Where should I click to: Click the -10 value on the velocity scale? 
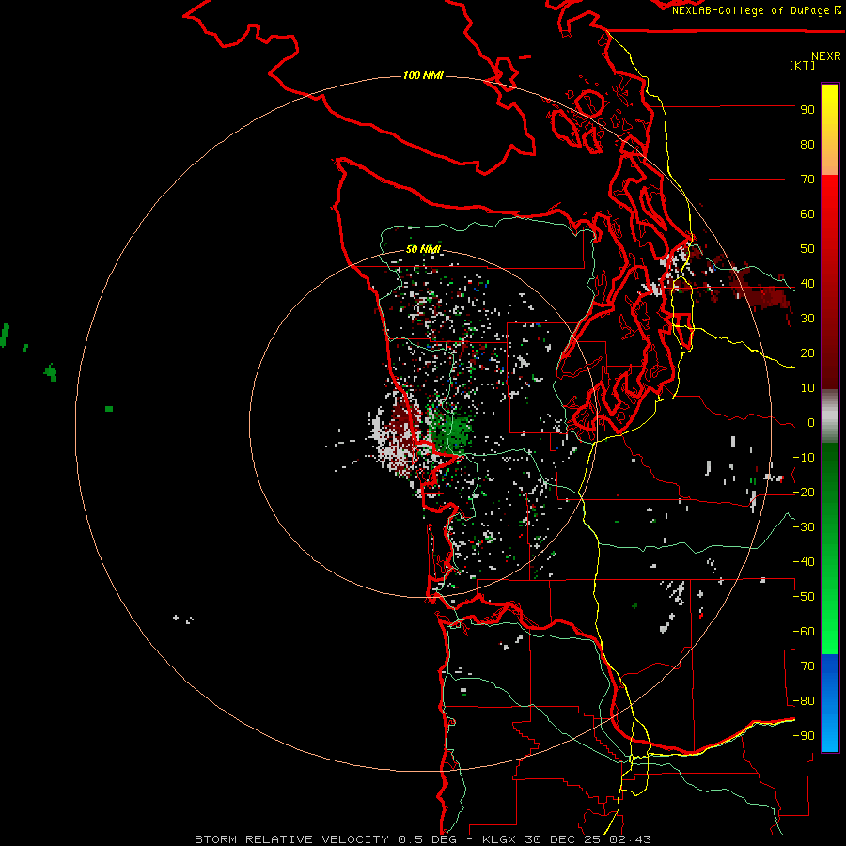pyautogui.click(x=804, y=458)
